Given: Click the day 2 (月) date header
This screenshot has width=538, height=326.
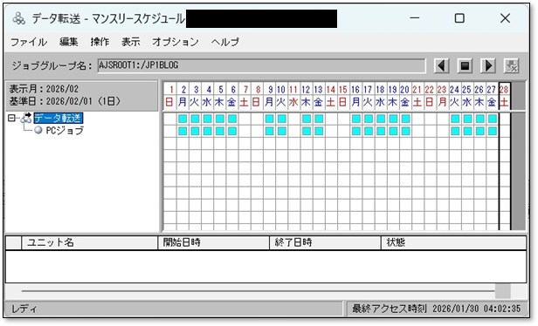Looking at the screenshot, I should click(183, 96).
